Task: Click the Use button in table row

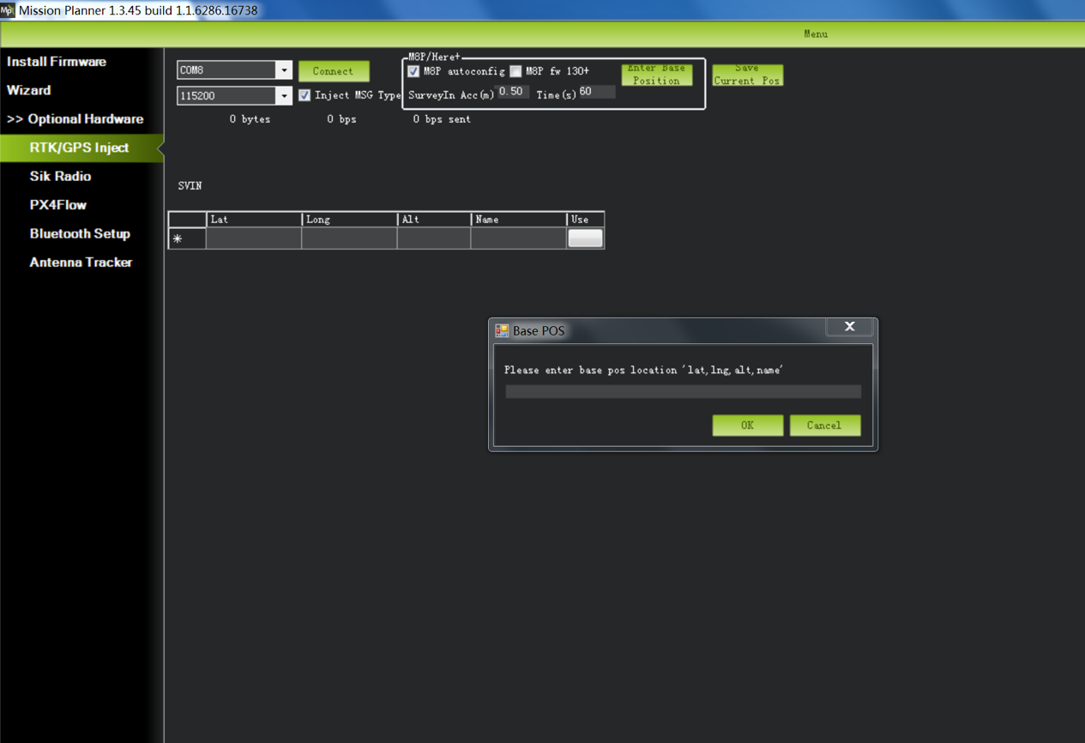Action: click(585, 239)
